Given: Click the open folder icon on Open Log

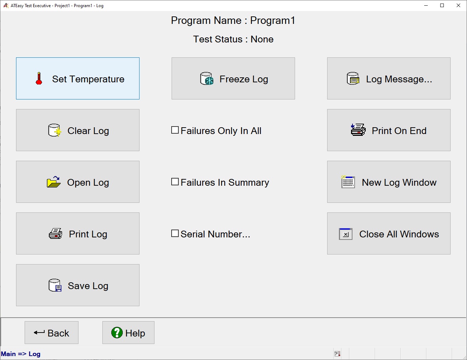Looking at the screenshot, I should click(x=54, y=182).
